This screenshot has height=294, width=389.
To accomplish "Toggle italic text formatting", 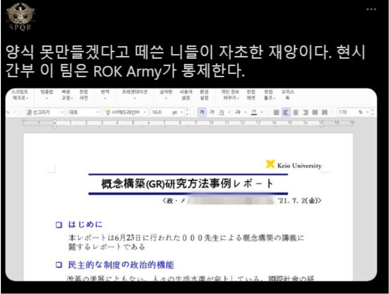I will tap(212, 113).
